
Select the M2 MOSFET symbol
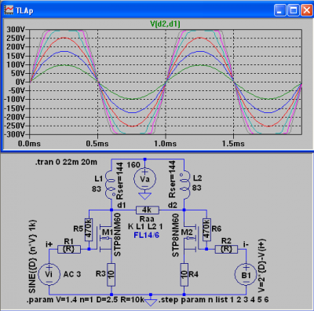(x=191, y=238)
